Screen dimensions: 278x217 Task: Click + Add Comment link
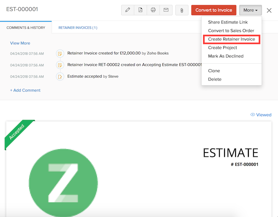pyautogui.click(x=25, y=90)
